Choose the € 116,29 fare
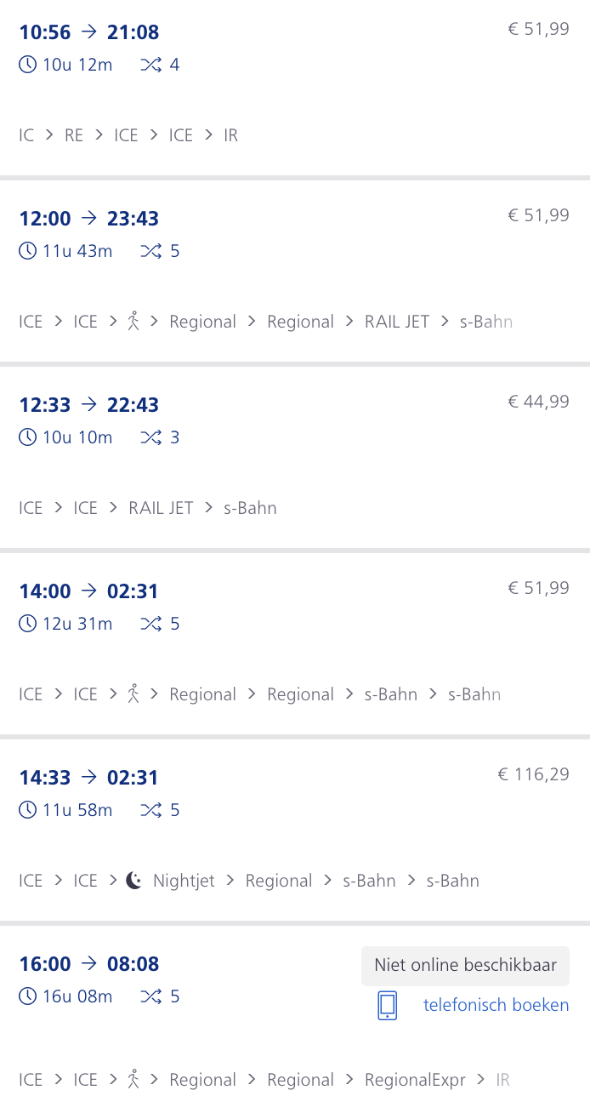 point(533,774)
